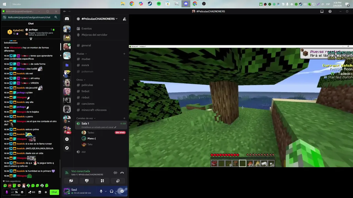Viewport: 353px width, 198px height.
Task: Mute Saul's microphone
Action: tap(101, 191)
